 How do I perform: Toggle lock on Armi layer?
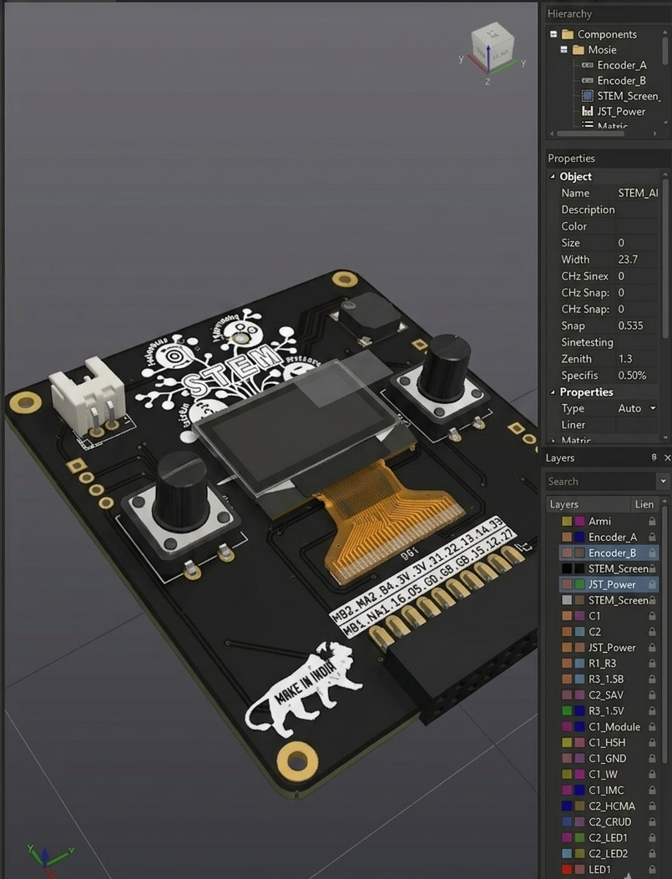652,522
